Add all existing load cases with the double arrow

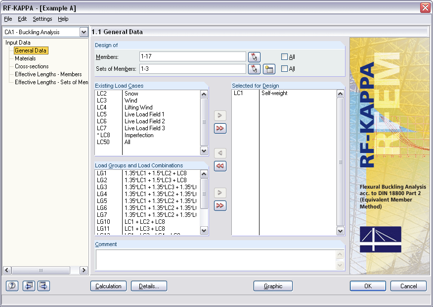click(x=220, y=128)
